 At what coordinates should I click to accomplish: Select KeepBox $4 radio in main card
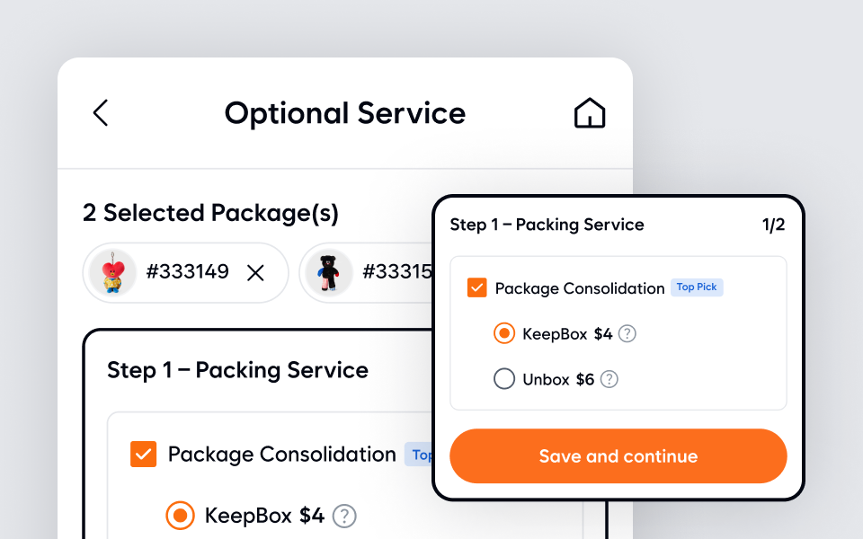[180, 516]
